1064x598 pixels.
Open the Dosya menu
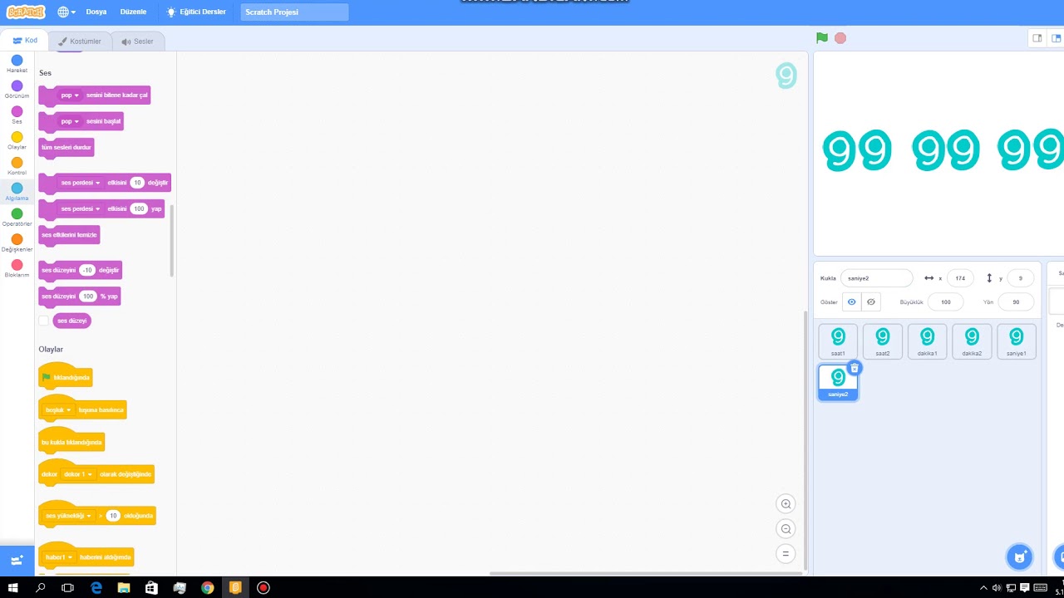coord(96,12)
